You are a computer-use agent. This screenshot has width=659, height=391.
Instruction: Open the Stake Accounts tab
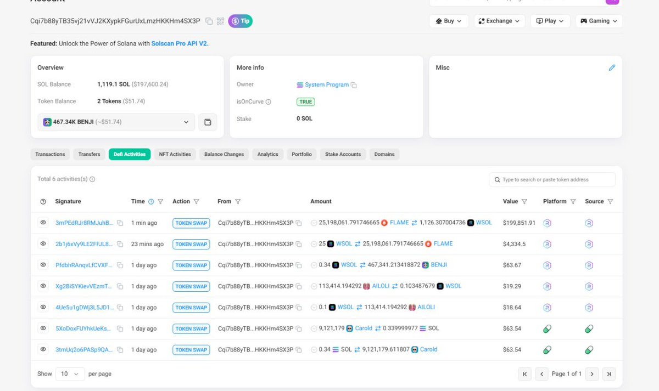coord(343,154)
